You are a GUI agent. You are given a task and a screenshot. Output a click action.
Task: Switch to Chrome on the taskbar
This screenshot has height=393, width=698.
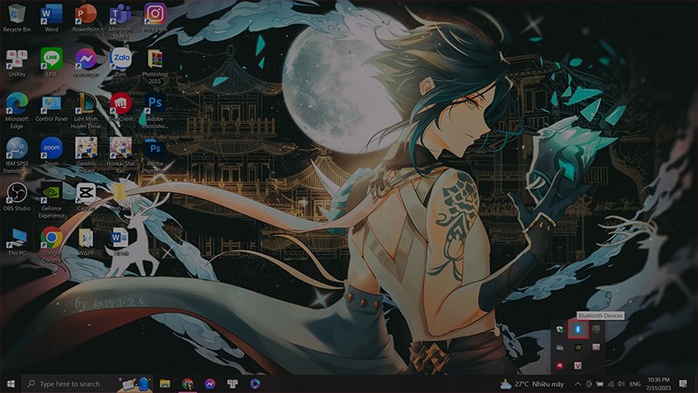[188, 383]
